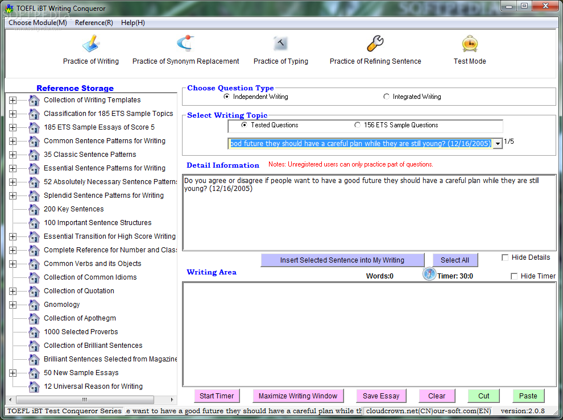Open Practice of Writing module icon

click(91, 43)
